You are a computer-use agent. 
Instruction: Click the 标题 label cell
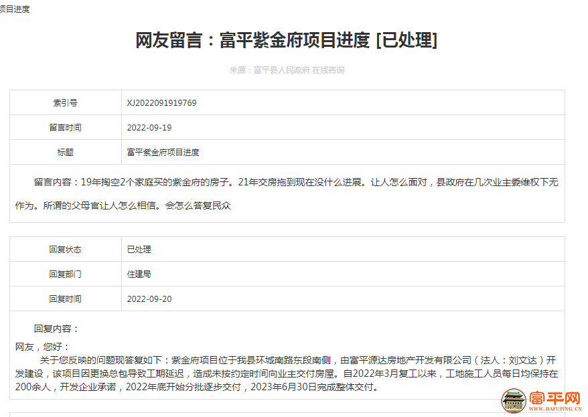click(x=65, y=152)
